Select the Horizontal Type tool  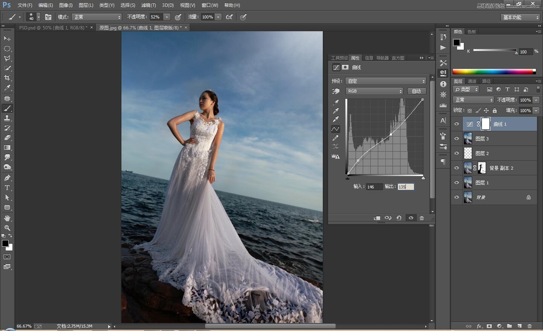click(7, 188)
